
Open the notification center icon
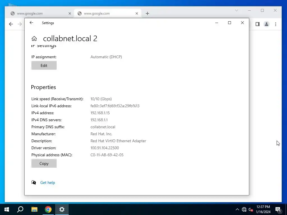coord(278,209)
